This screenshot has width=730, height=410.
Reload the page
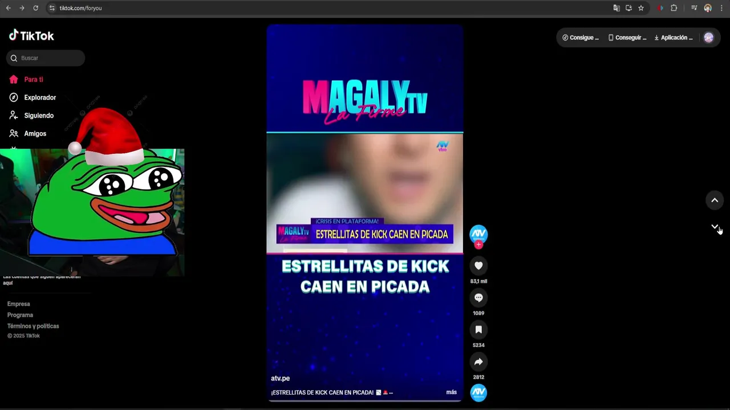(x=35, y=8)
